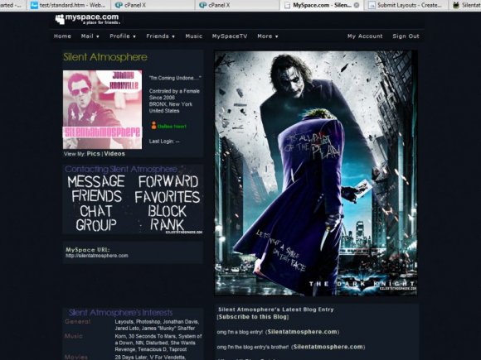Image resolution: width=481 pixels, height=360 pixels.
Task: Close the MySpace.com browser tab
Action: [x=357, y=5]
